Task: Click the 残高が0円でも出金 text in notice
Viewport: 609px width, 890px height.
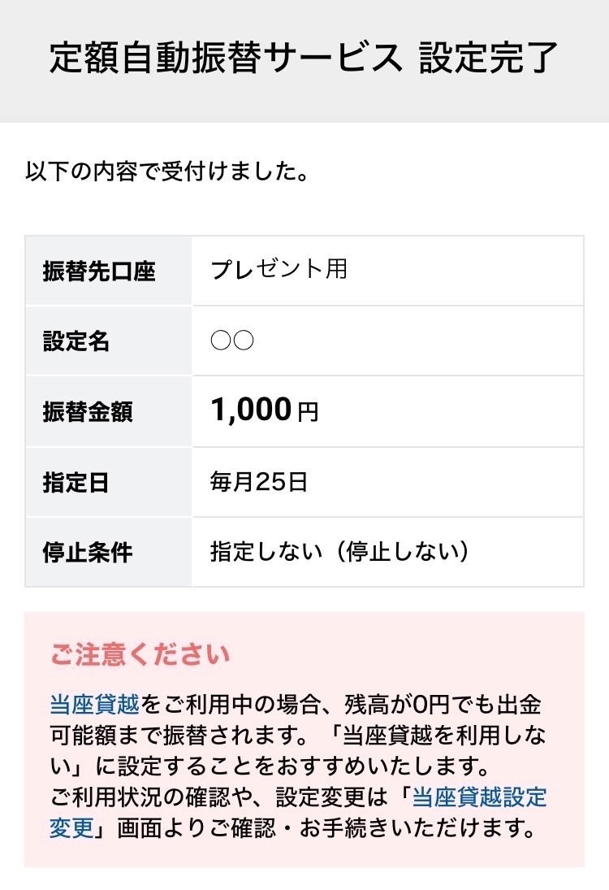Action: pos(443,705)
